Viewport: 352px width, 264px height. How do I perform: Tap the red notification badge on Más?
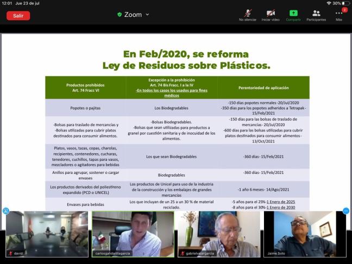[344, 9]
